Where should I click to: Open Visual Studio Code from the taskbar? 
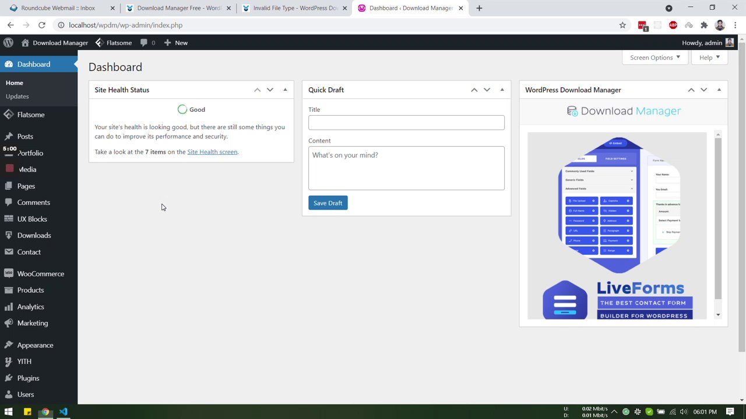pyautogui.click(x=64, y=412)
